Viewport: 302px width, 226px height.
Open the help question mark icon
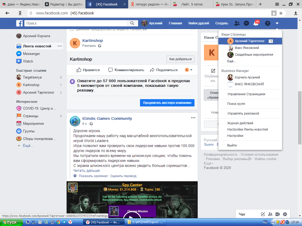click(x=267, y=23)
